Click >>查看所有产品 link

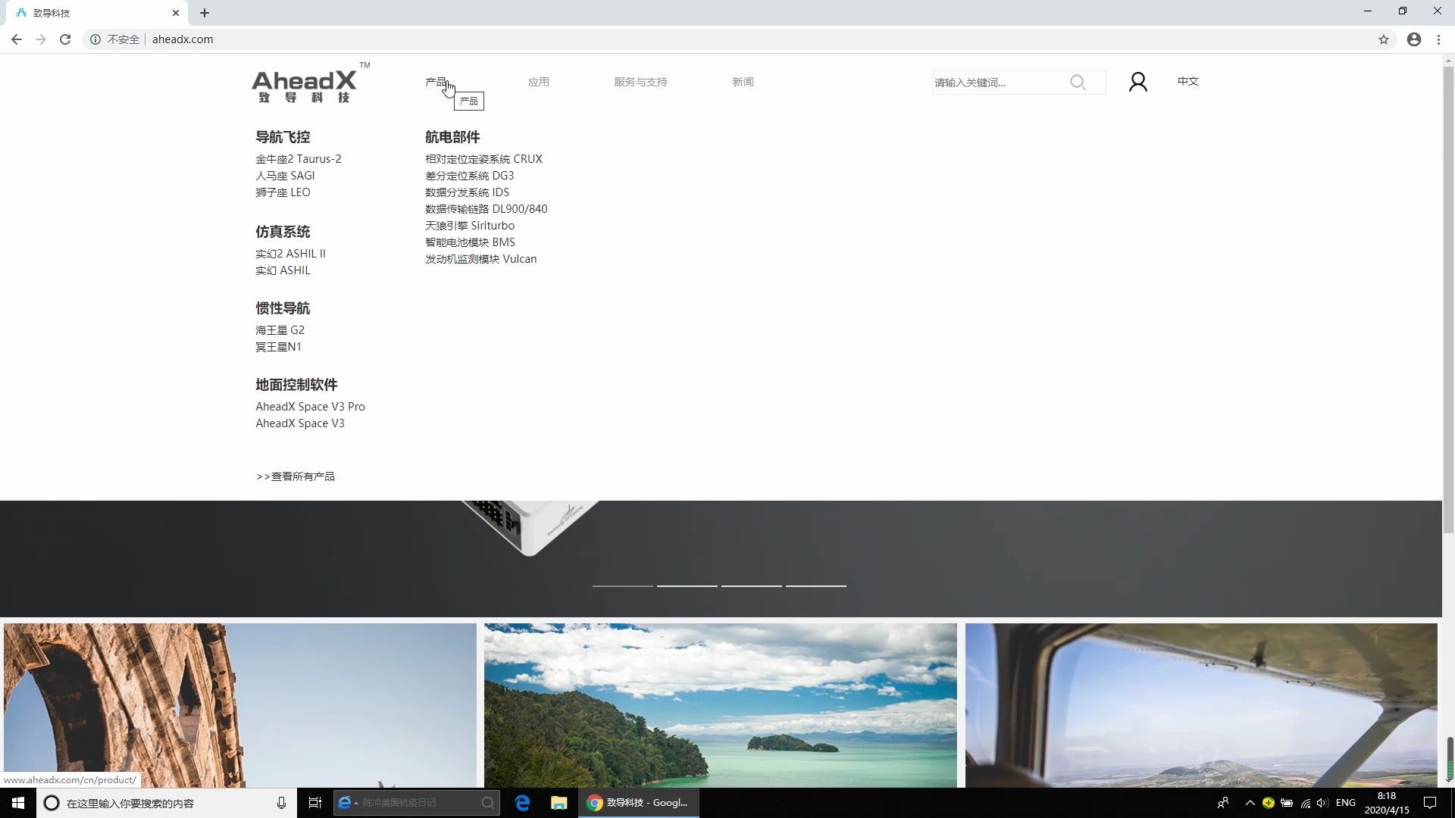point(296,476)
